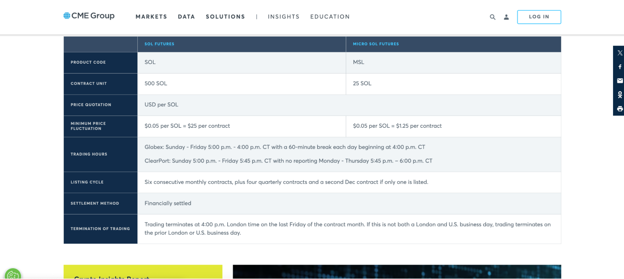Open the Markets navigation menu
Image resolution: width=624 pixels, height=279 pixels.
click(x=151, y=17)
